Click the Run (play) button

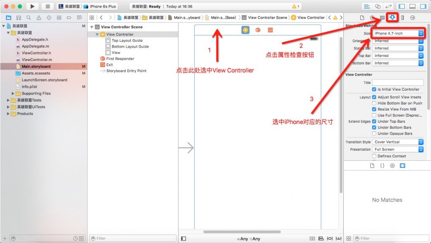click(x=32, y=6)
